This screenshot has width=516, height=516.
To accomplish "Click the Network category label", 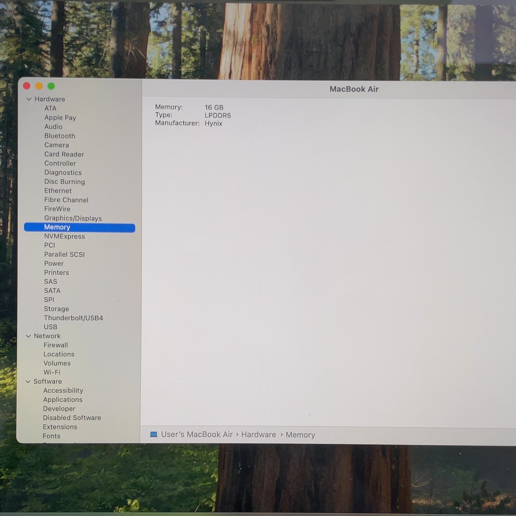I will point(47,336).
